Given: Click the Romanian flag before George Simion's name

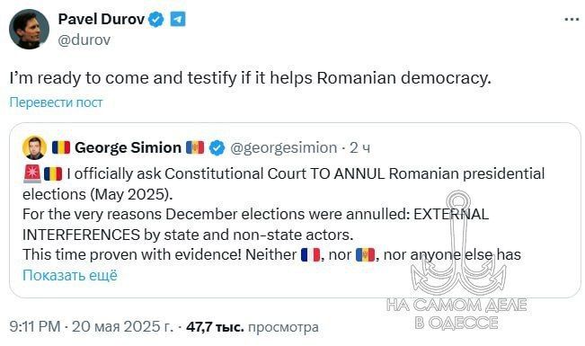Looking at the screenshot, I should (x=61, y=147).
